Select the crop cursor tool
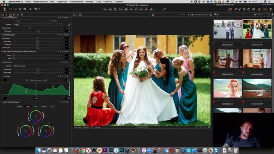274x154 pixels. click(121, 9)
